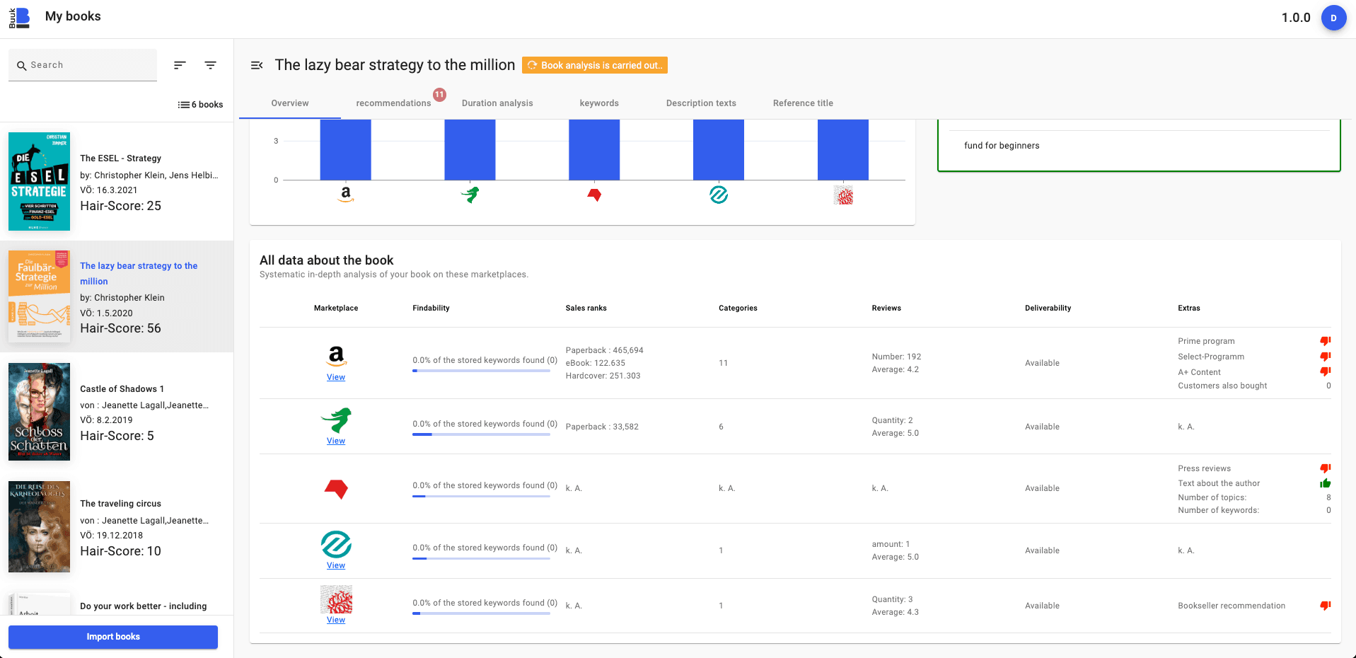Open the sort books icon
The image size is (1356, 658).
(x=180, y=65)
